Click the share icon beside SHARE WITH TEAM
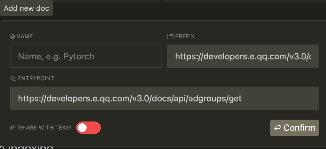326x149 pixels. [13, 128]
